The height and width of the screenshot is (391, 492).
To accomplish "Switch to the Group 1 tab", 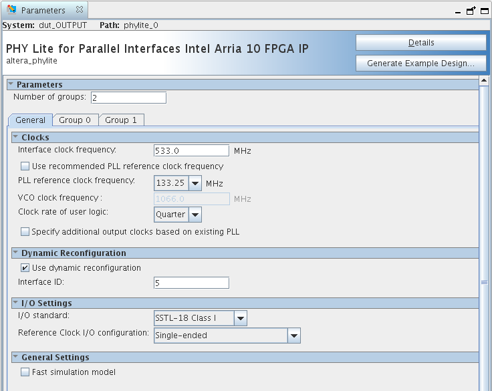I will tap(121, 120).
